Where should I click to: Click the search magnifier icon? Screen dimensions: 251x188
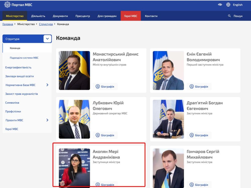[x=229, y=16]
